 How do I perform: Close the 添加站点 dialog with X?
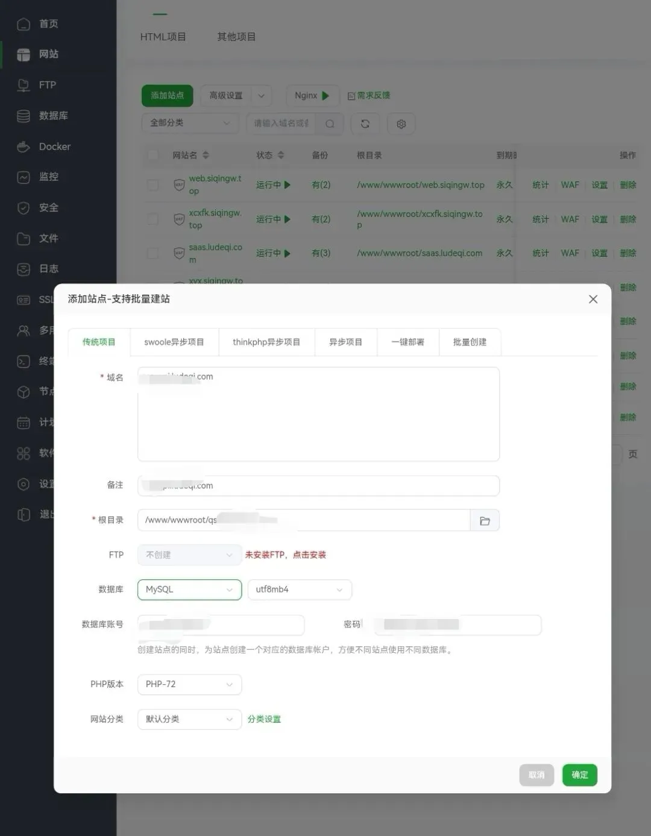pyautogui.click(x=593, y=299)
